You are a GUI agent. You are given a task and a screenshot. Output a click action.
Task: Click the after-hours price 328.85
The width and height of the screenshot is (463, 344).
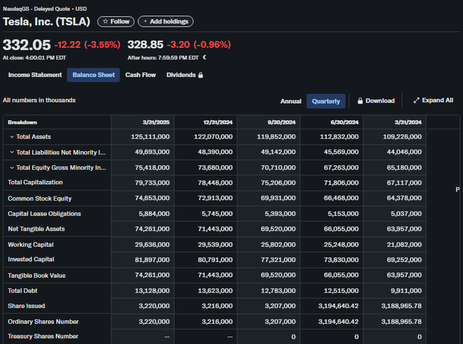point(145,44)
